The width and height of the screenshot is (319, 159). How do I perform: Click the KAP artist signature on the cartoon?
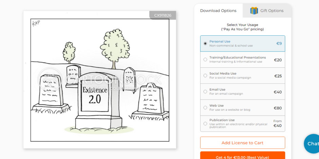pyautogui.click(x=36, y=23)
